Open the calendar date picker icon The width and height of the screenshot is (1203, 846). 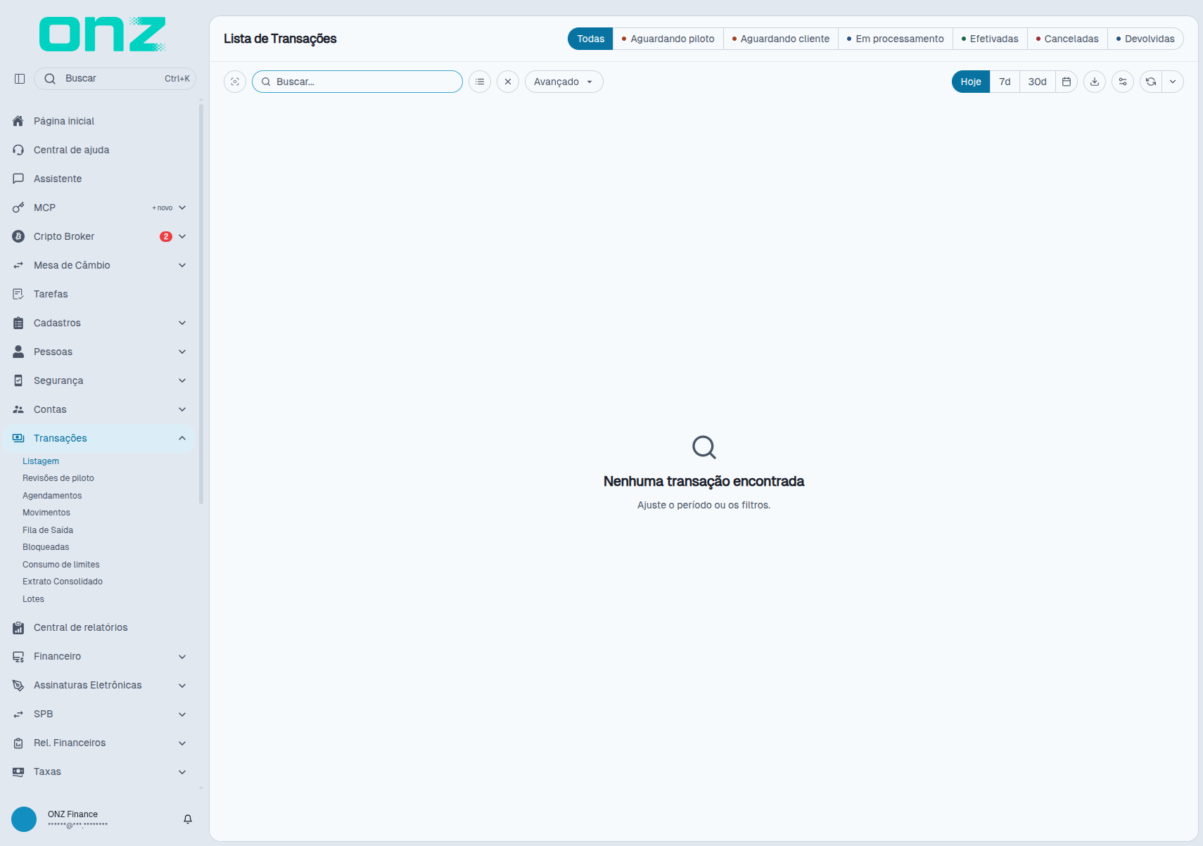(x=1067, y=82)
